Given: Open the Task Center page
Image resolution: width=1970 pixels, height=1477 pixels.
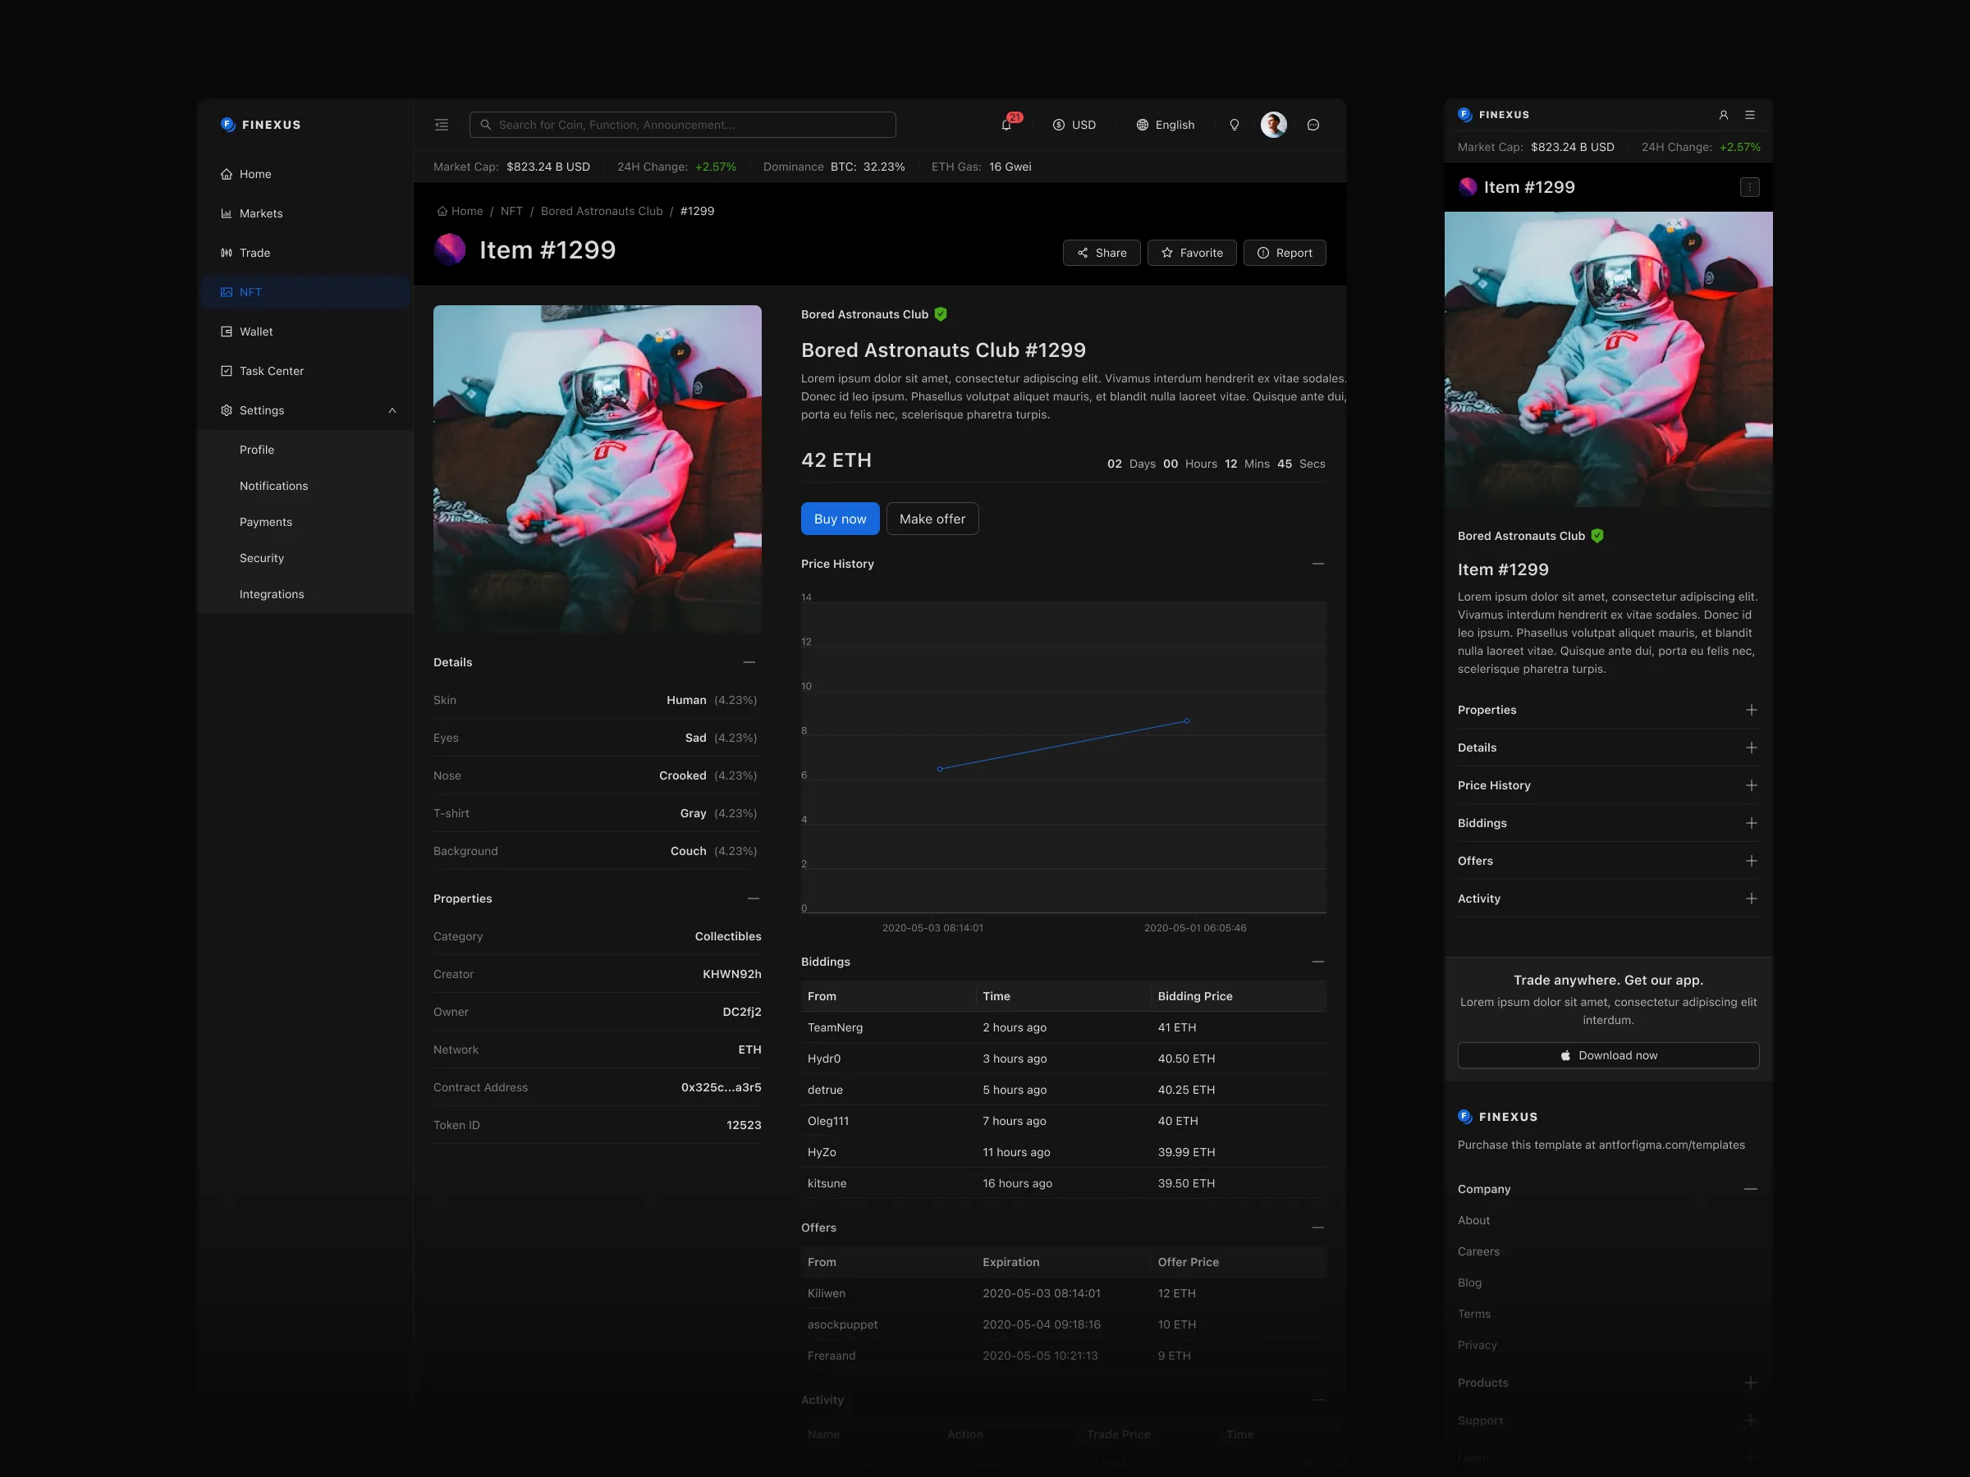Looking at the screenshot, I should (271, 370).
